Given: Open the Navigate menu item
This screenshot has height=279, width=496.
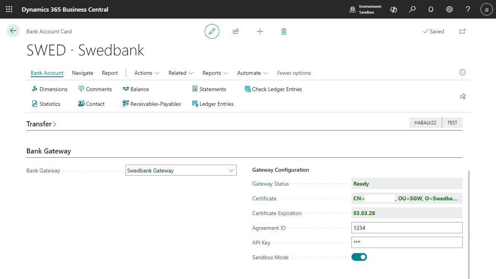Looking at the screenshot, I should tap(82, 73).
